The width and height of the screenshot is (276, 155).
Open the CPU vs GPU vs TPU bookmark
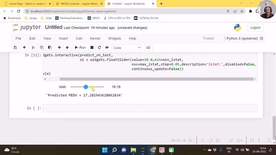pyautogui.click(x=117, y=18)
